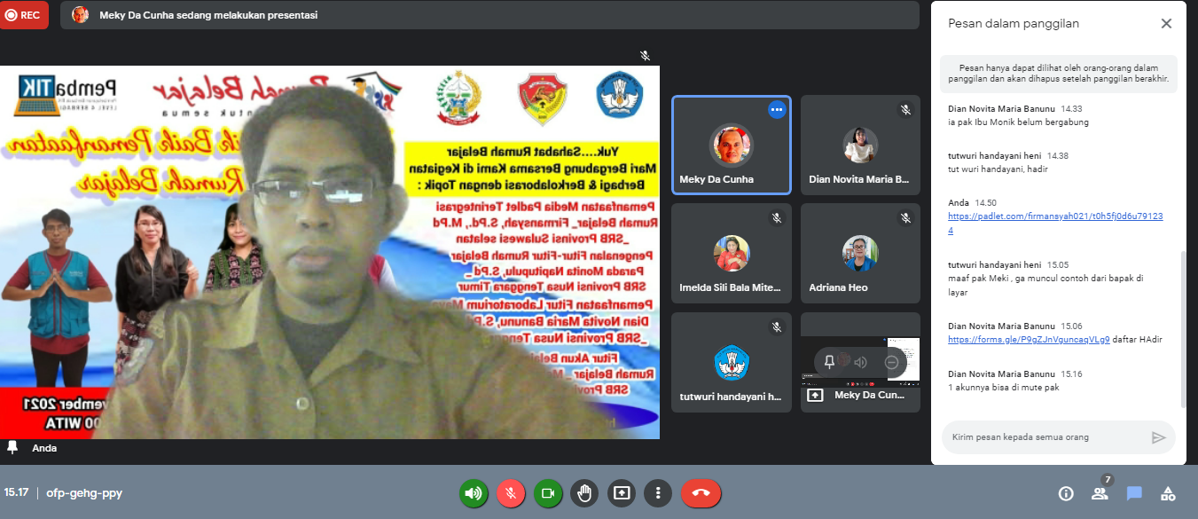Click the present screen icon

click(x=622, y=493)
